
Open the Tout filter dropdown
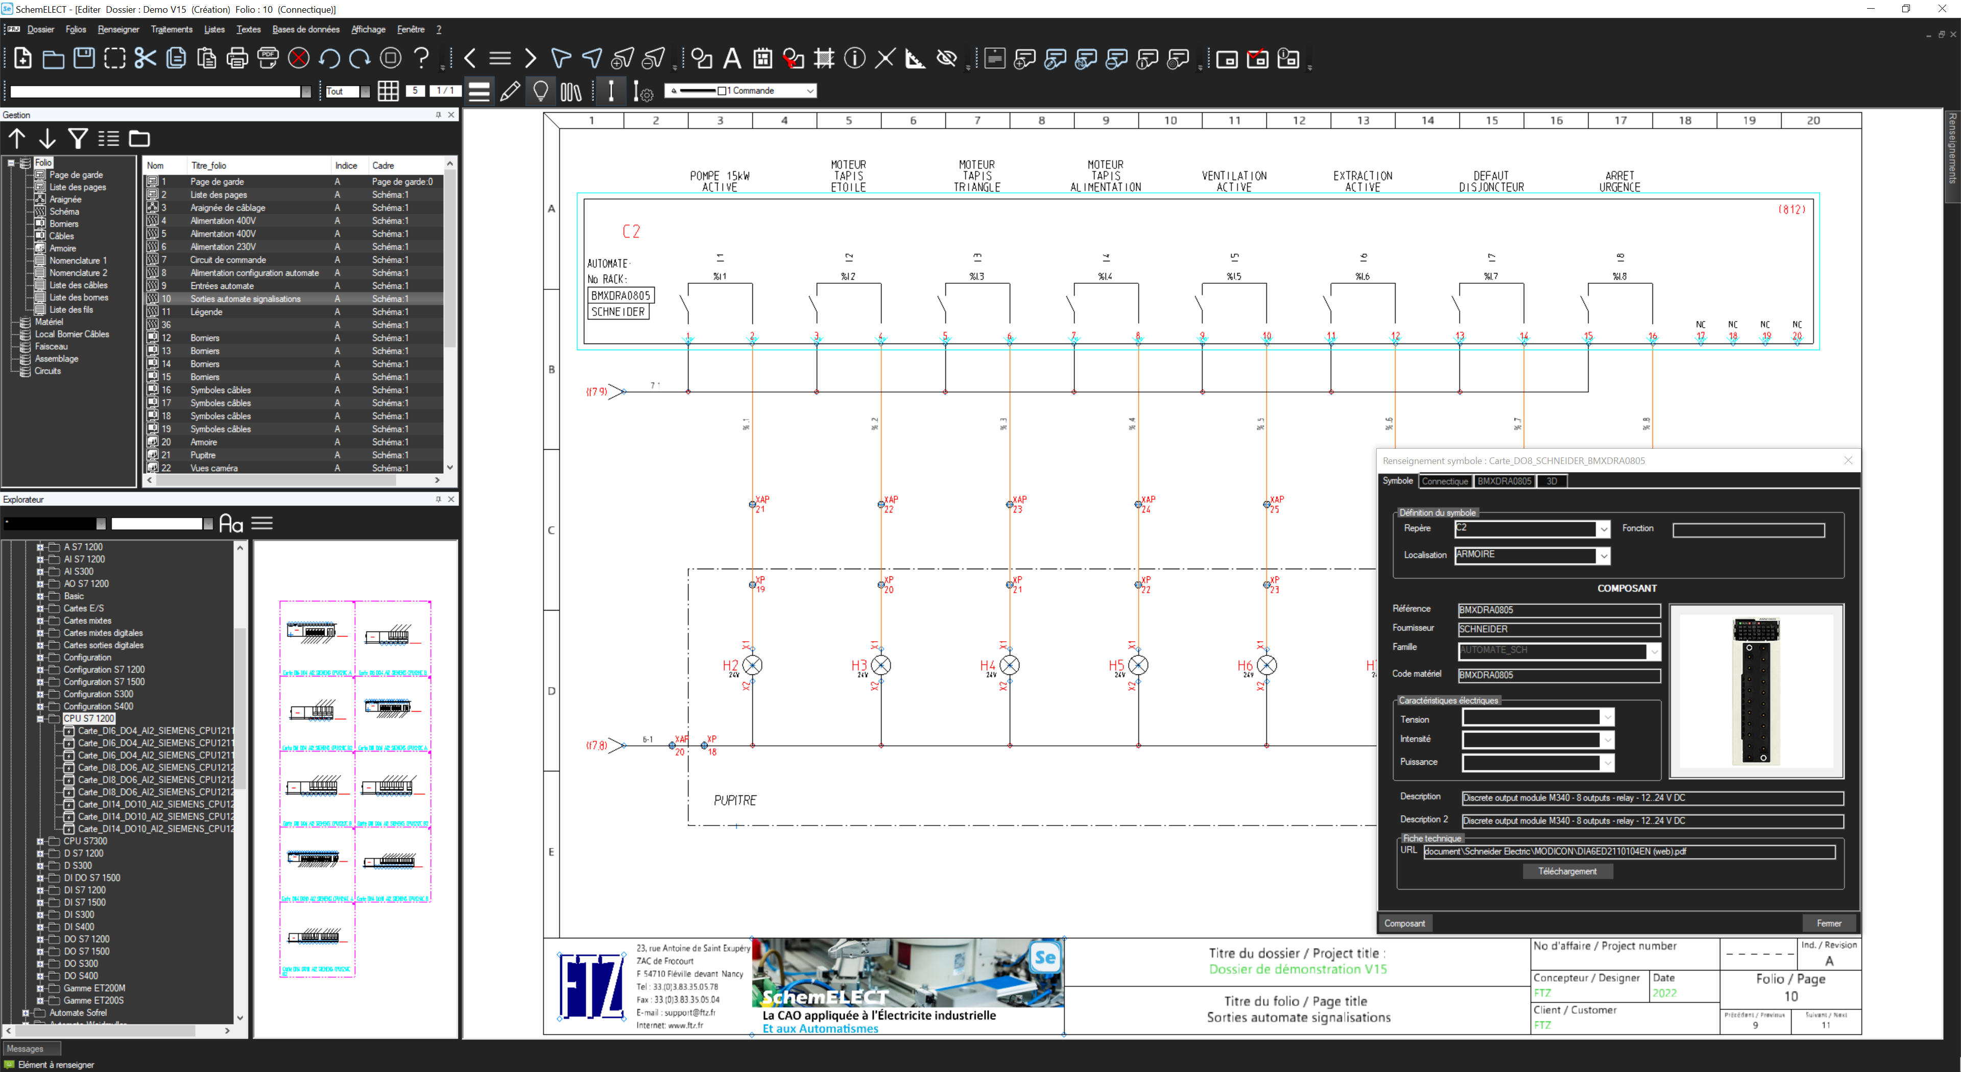click(x=365, y=91)
